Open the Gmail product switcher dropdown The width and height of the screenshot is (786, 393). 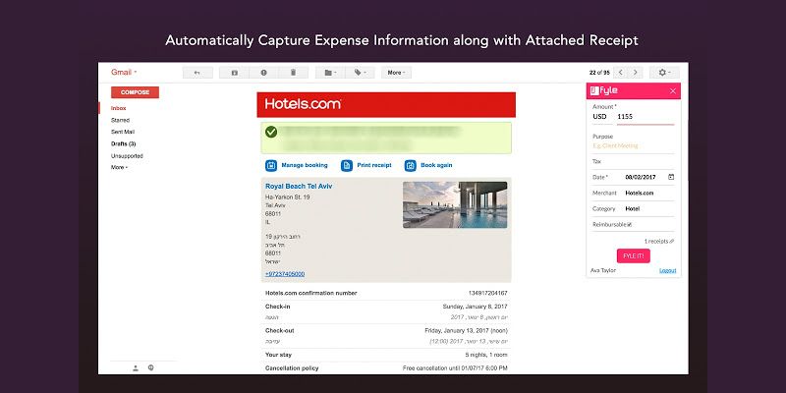click(x=124, y=72)
